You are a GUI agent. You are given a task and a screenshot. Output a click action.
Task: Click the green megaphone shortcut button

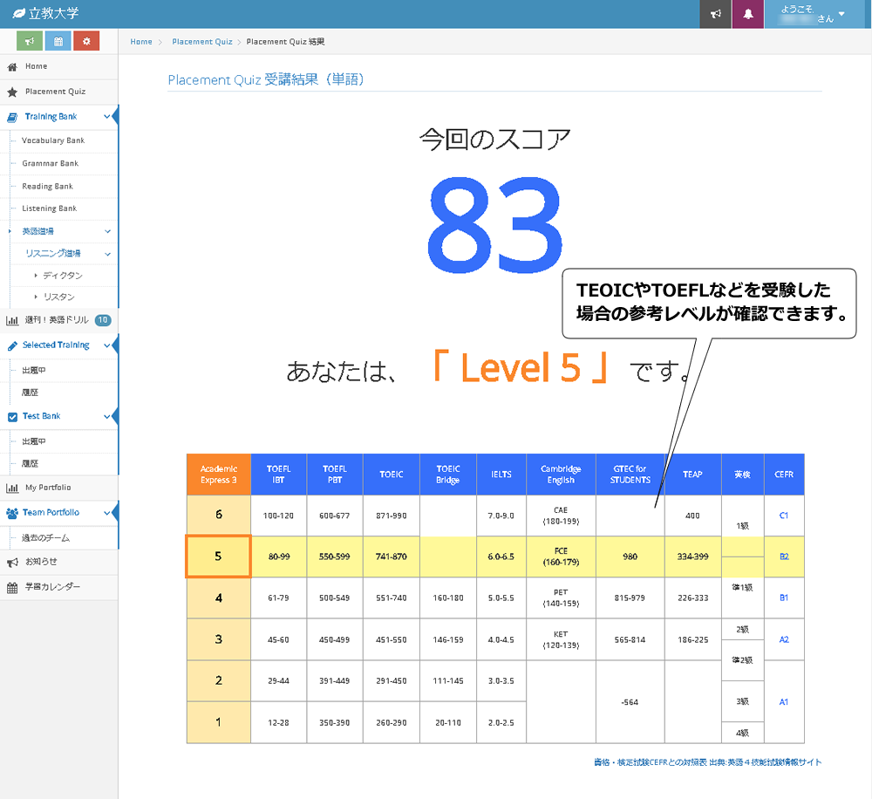tap(30, 41)
